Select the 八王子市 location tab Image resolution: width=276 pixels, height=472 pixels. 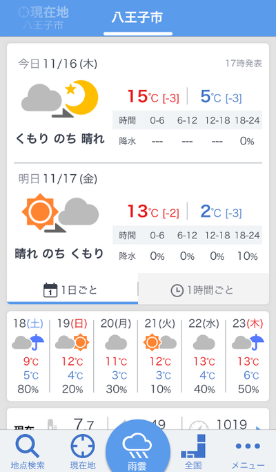pyautogui.click(x=138, y=18)
